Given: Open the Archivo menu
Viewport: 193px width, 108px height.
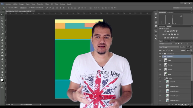Looking at the screenshot, I should click(x=8, y=4).
